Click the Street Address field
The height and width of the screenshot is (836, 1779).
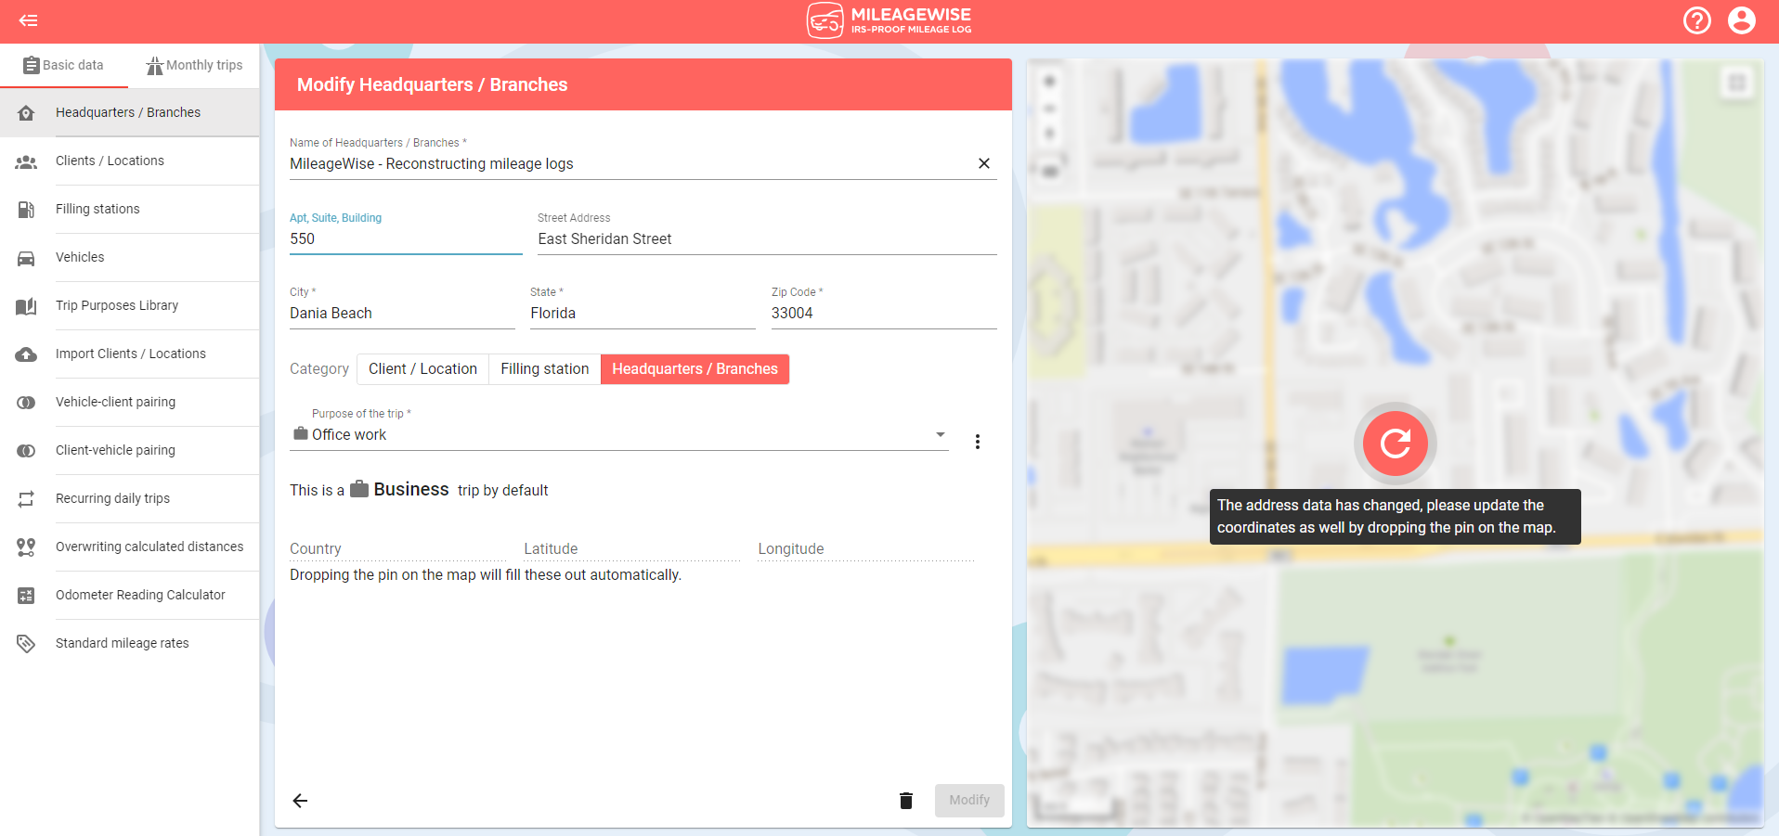click(767, 239)
